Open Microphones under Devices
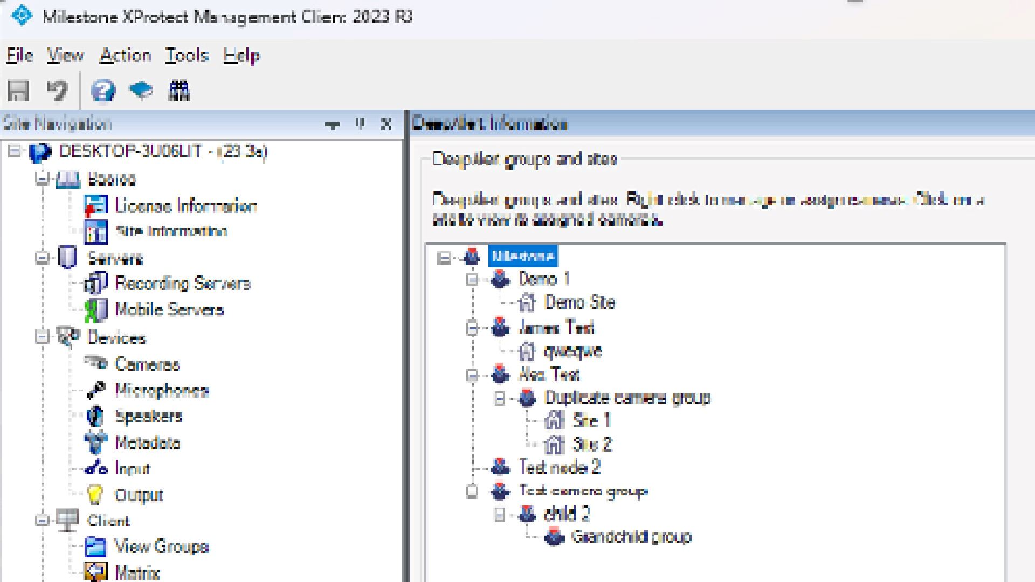This screenshot has height=582, width=1035. [x=162, y=390]
